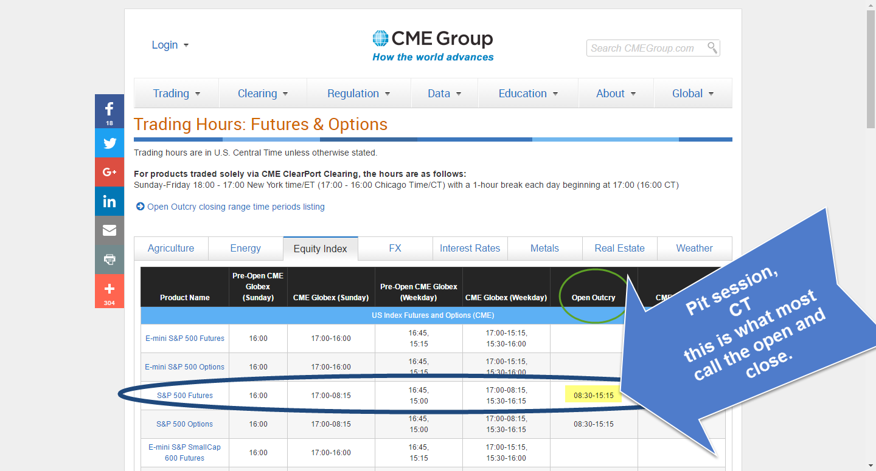This screenshot has width=876, height=471.
Task: Open the Regulation menu
Action: [x=359, y=94]
